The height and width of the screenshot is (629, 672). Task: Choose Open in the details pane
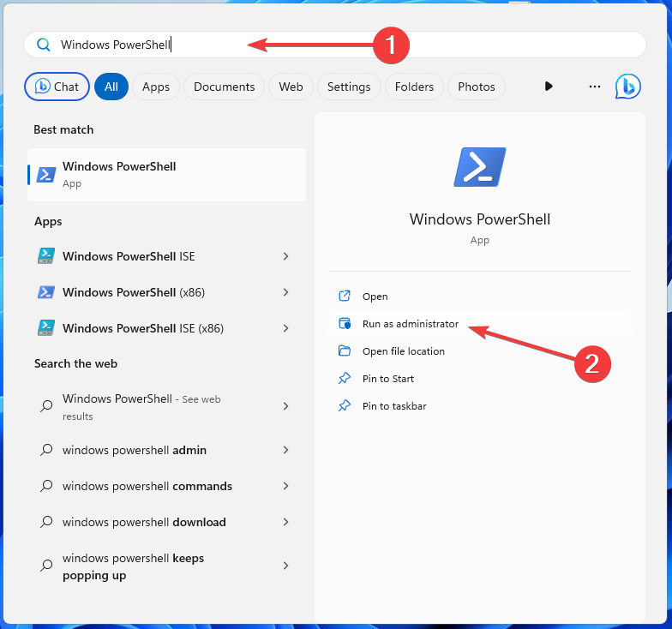click(480, 297)
